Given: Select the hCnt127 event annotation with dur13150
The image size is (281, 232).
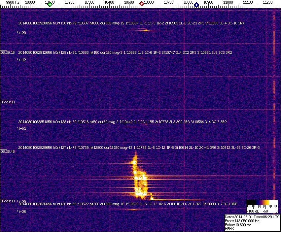Looking at the screenshot, I should tap(139, 148).
